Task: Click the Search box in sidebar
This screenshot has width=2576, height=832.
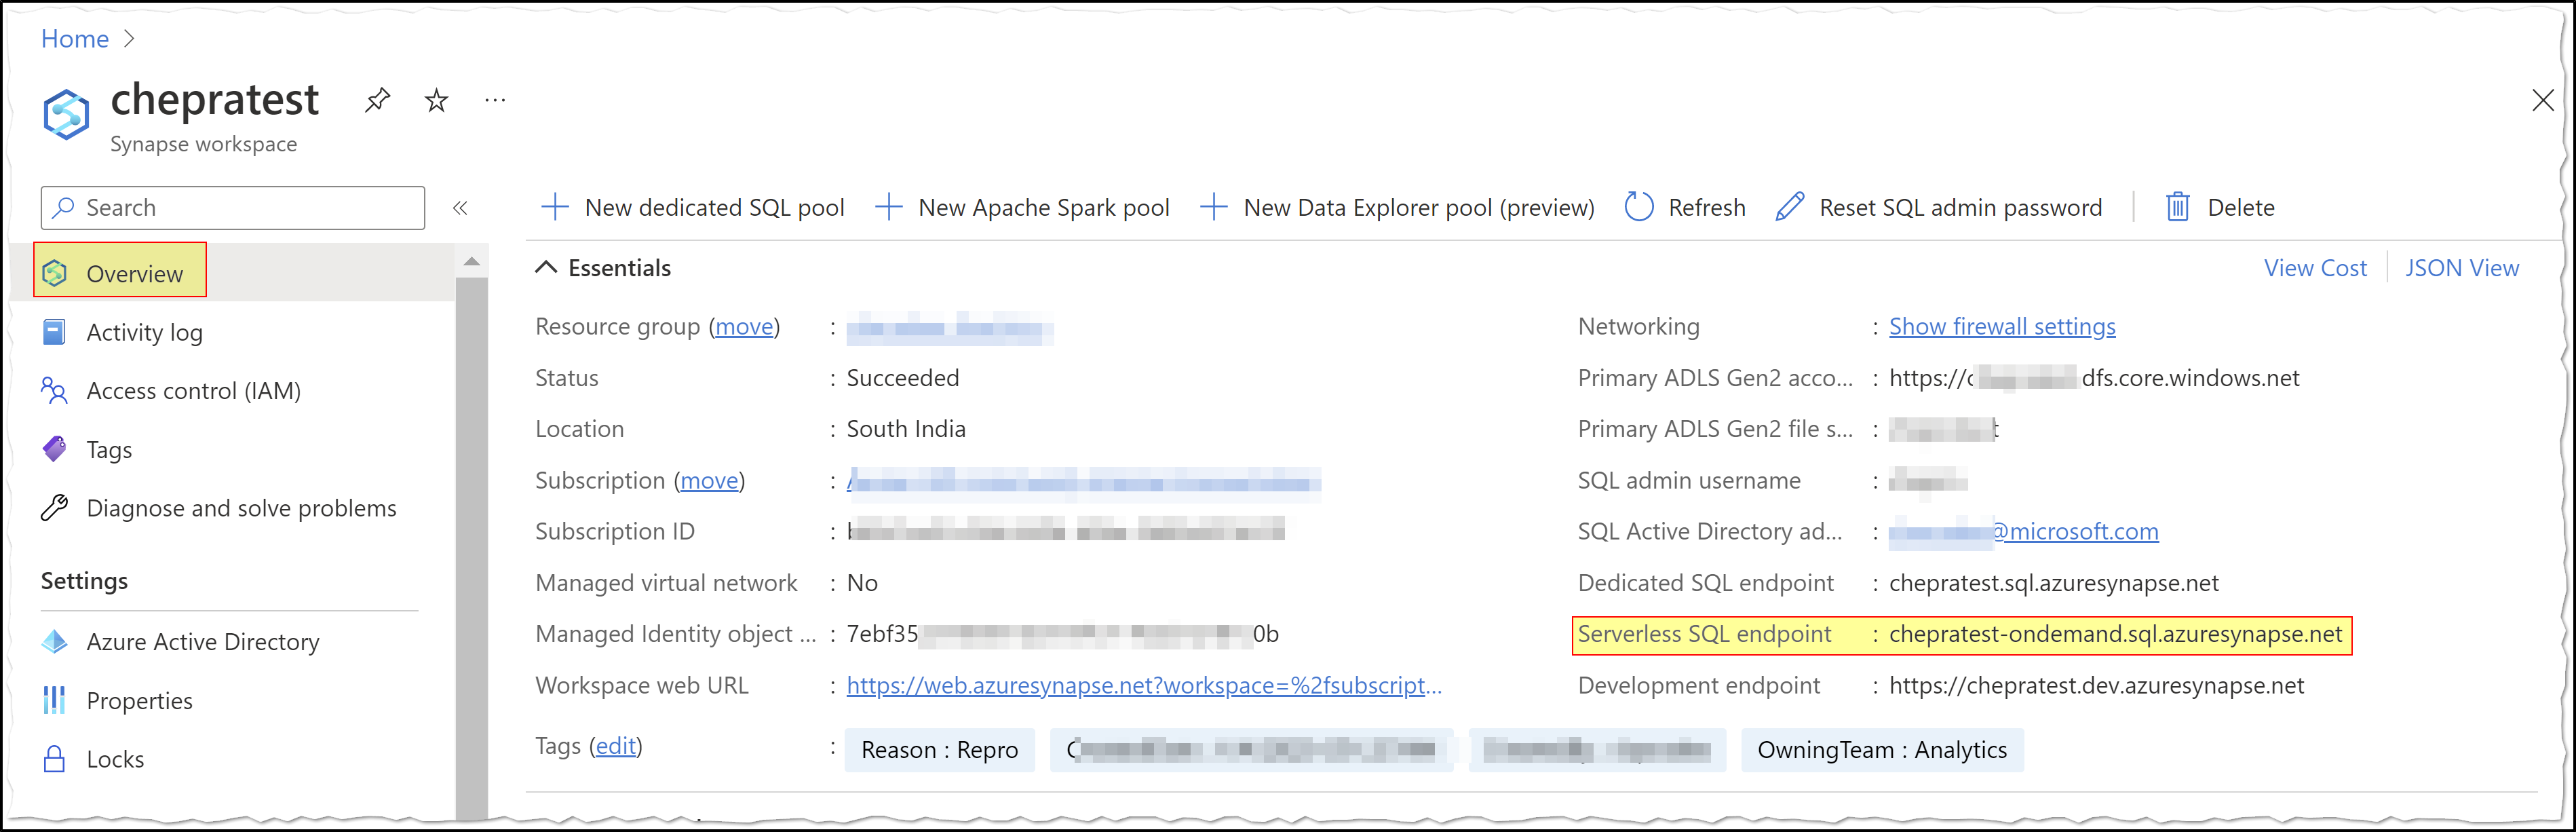Action: pyautogui.click(x=233, y=208)
